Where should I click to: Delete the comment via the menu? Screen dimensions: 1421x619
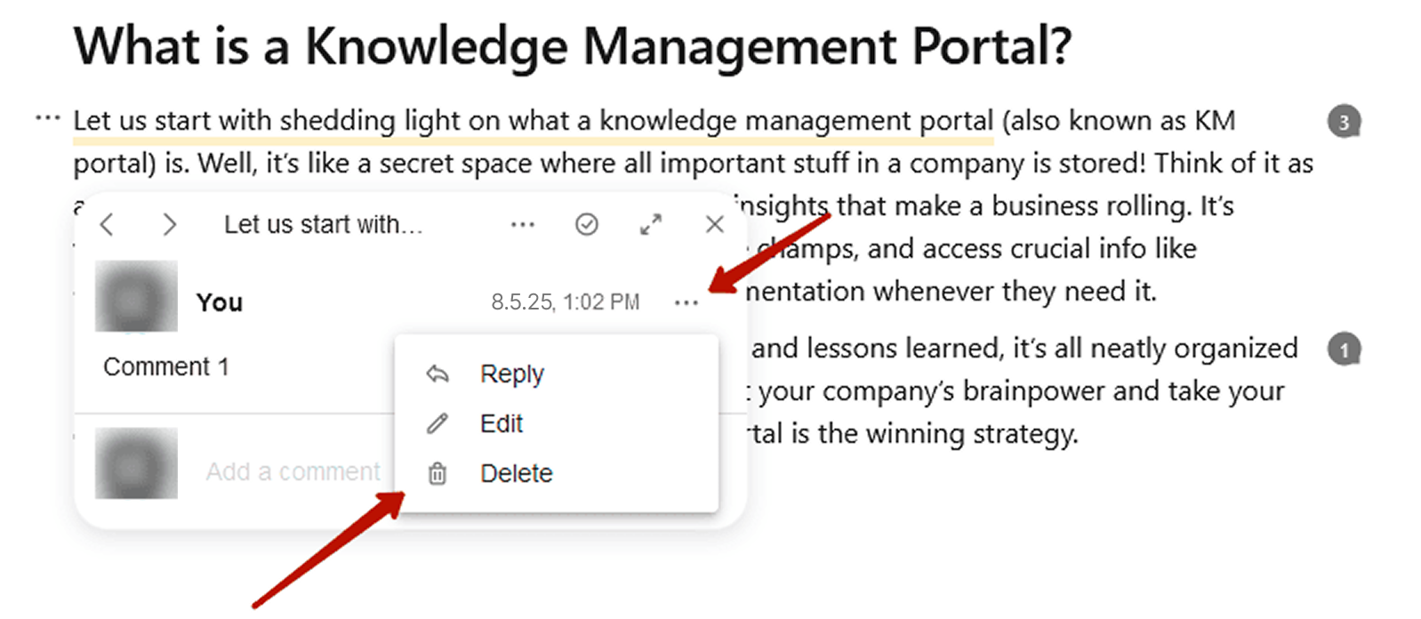(x=516, y=473)
